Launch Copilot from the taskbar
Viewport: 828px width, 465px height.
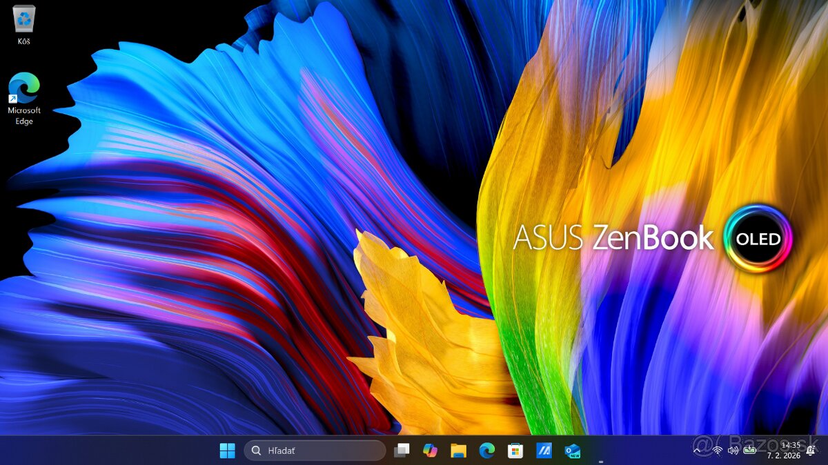point(431,451)
